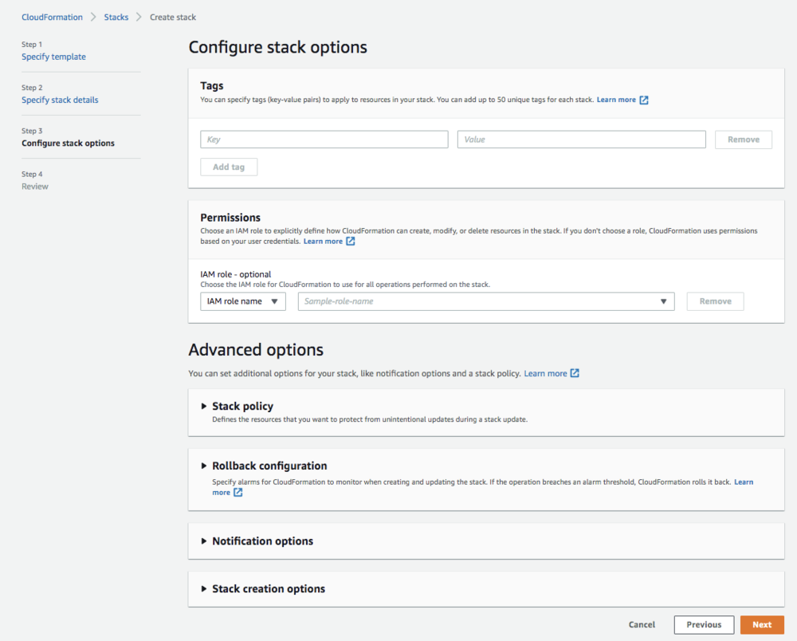
Task: Click the Permissions Learn more external link icon
Action: click(x=349, y=241)
